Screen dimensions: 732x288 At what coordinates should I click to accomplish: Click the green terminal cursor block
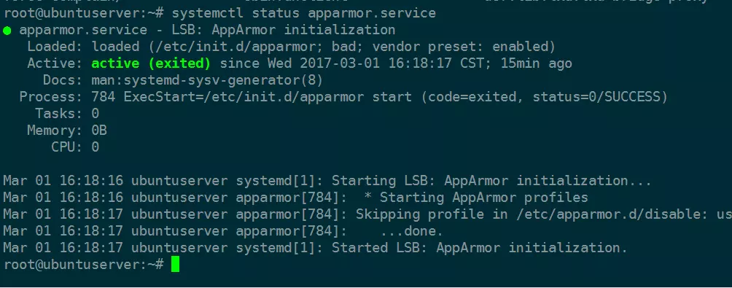[175, 264]
